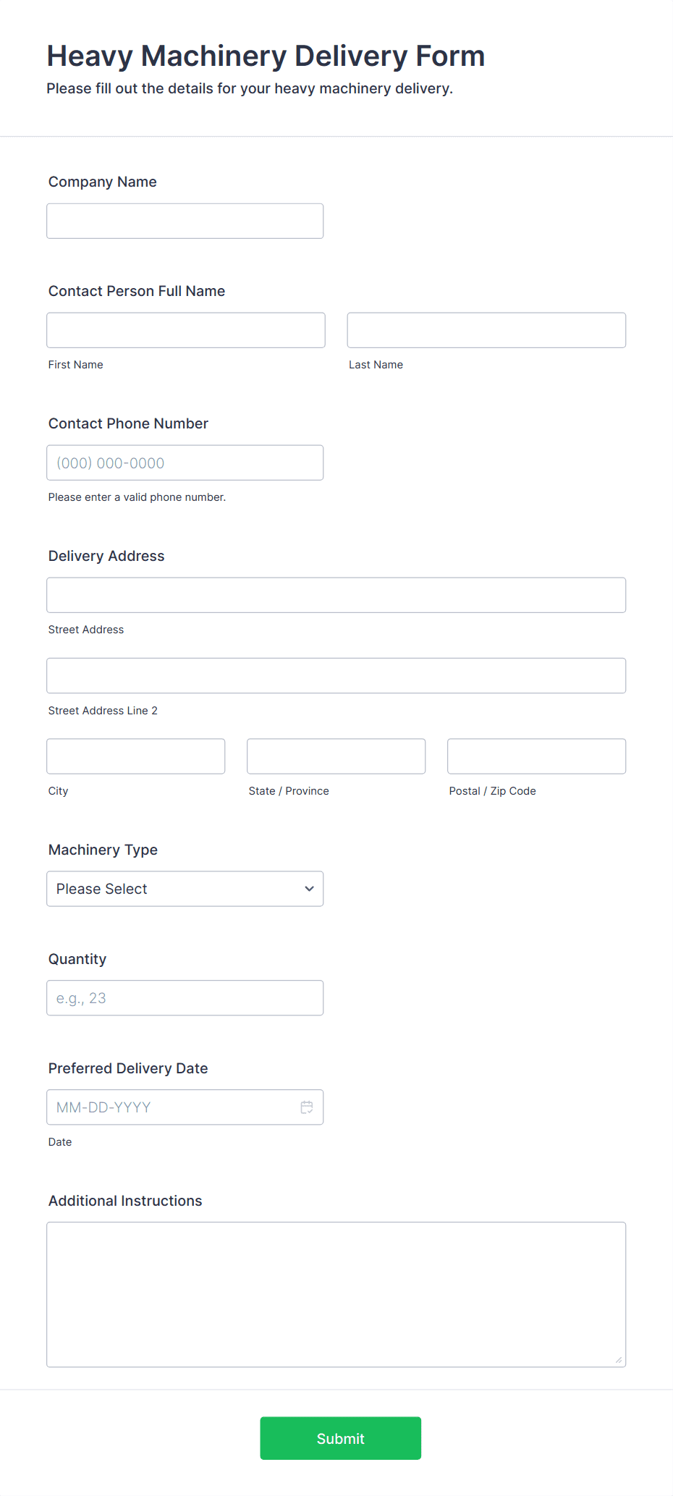
Task: Select the First Name input
Action: tap(186, 330)
